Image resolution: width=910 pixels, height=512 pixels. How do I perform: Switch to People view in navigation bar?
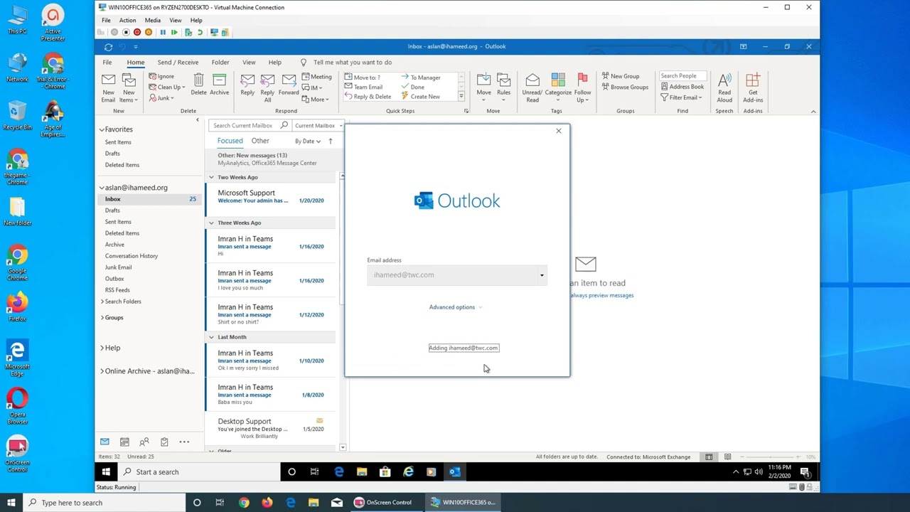144,442
